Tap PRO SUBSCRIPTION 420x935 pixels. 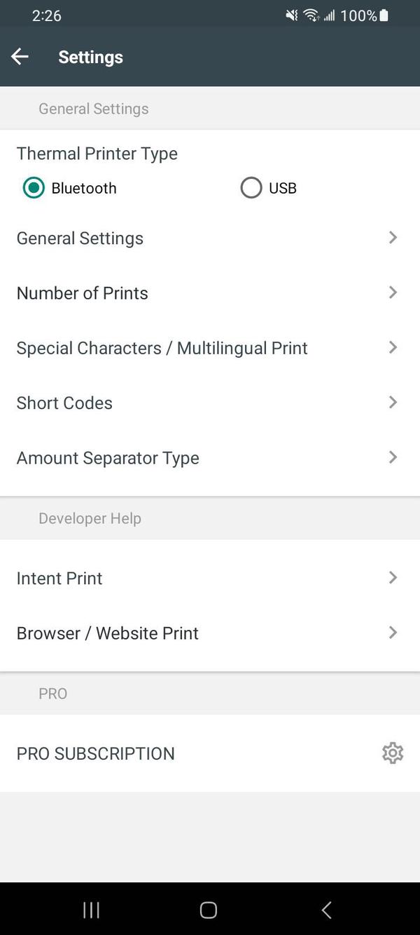point(95,753)
